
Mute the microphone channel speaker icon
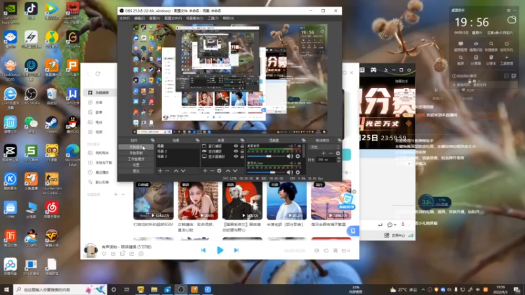289,172
